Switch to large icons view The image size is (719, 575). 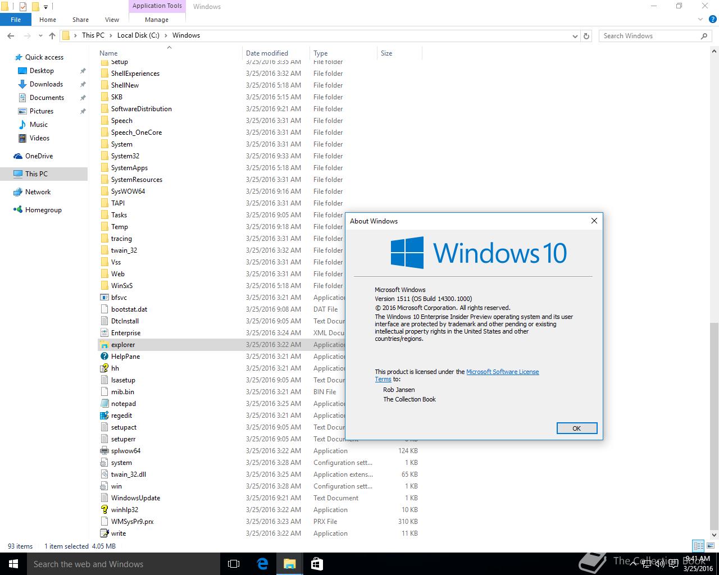[709, 546]
